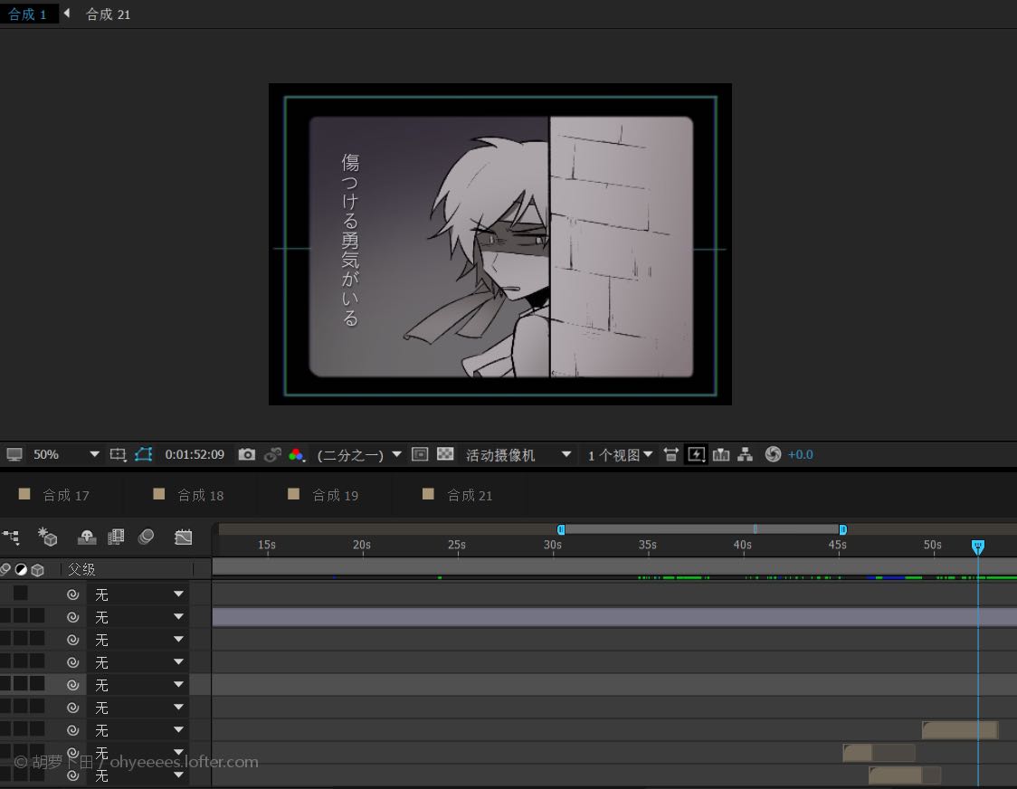Toggle mask and shape path visibility icon
The image size is (1017, 789).
(143, 454)
